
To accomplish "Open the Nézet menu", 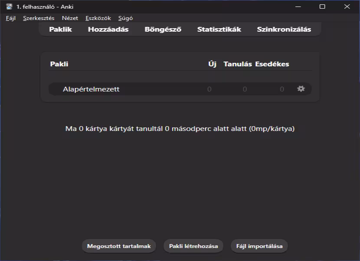I will (x=70, y=18).
